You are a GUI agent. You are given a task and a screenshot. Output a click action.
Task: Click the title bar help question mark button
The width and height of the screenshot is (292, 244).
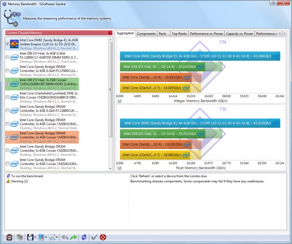pos(273,3)
